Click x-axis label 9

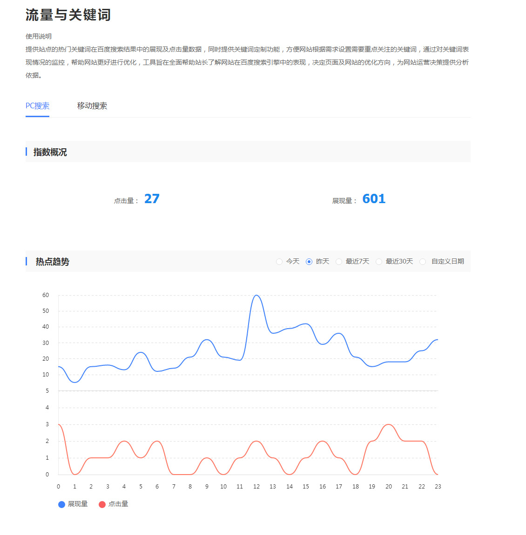click(207, 487)
